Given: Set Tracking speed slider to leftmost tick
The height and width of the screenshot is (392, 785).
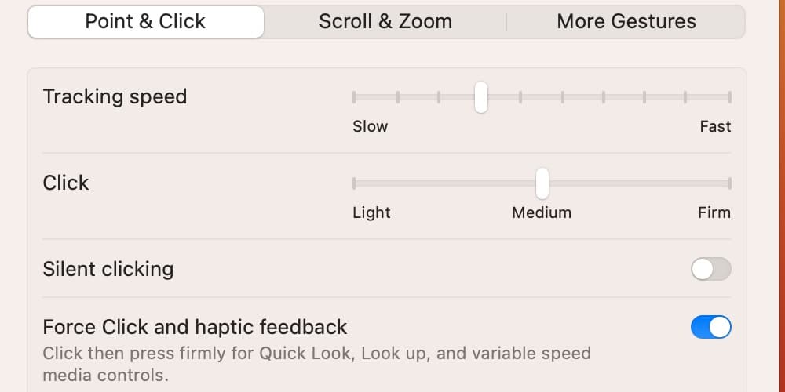Looking at the screenshot, I should (354, 98).
